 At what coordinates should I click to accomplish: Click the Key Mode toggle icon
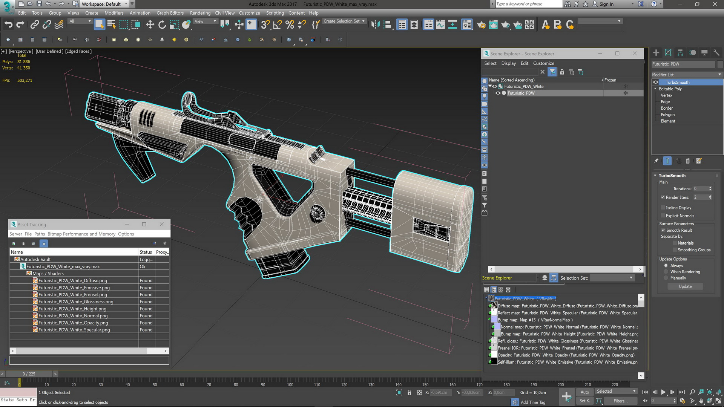point(645,401)
